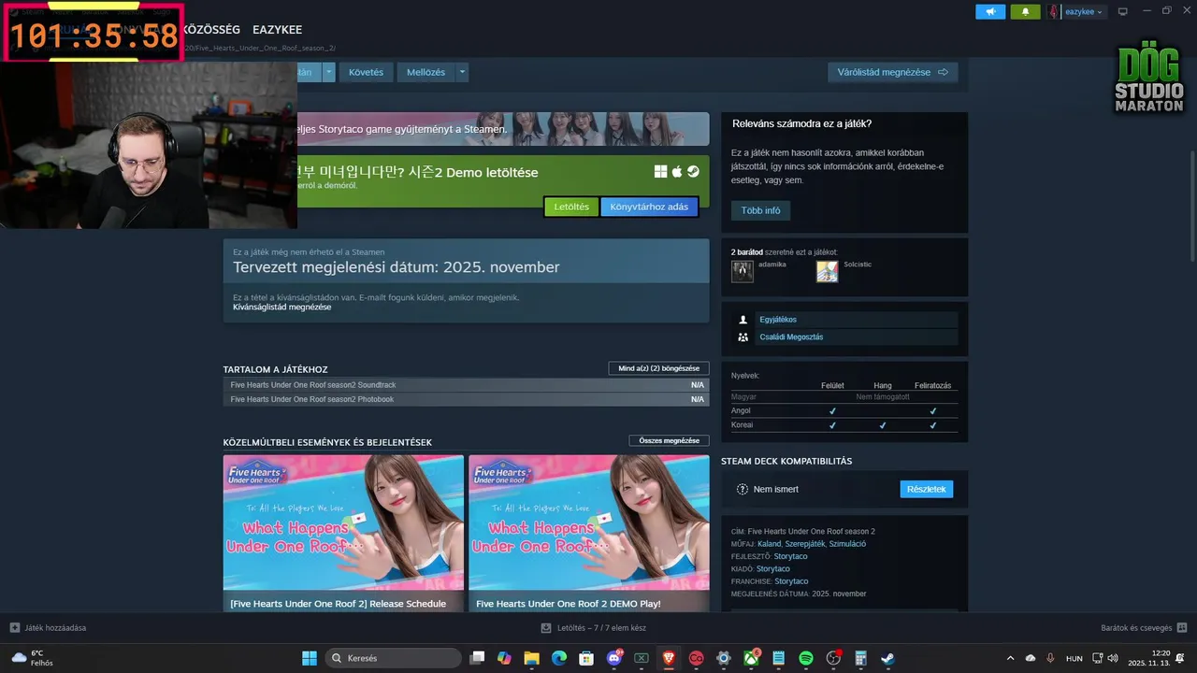Open the green notifications bell
1197x673 pixels.
point(1025,11)
